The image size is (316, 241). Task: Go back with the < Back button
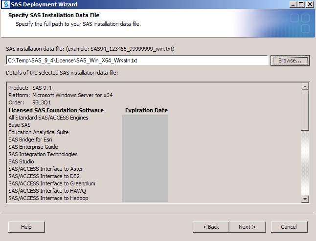(x=211, y=227)
